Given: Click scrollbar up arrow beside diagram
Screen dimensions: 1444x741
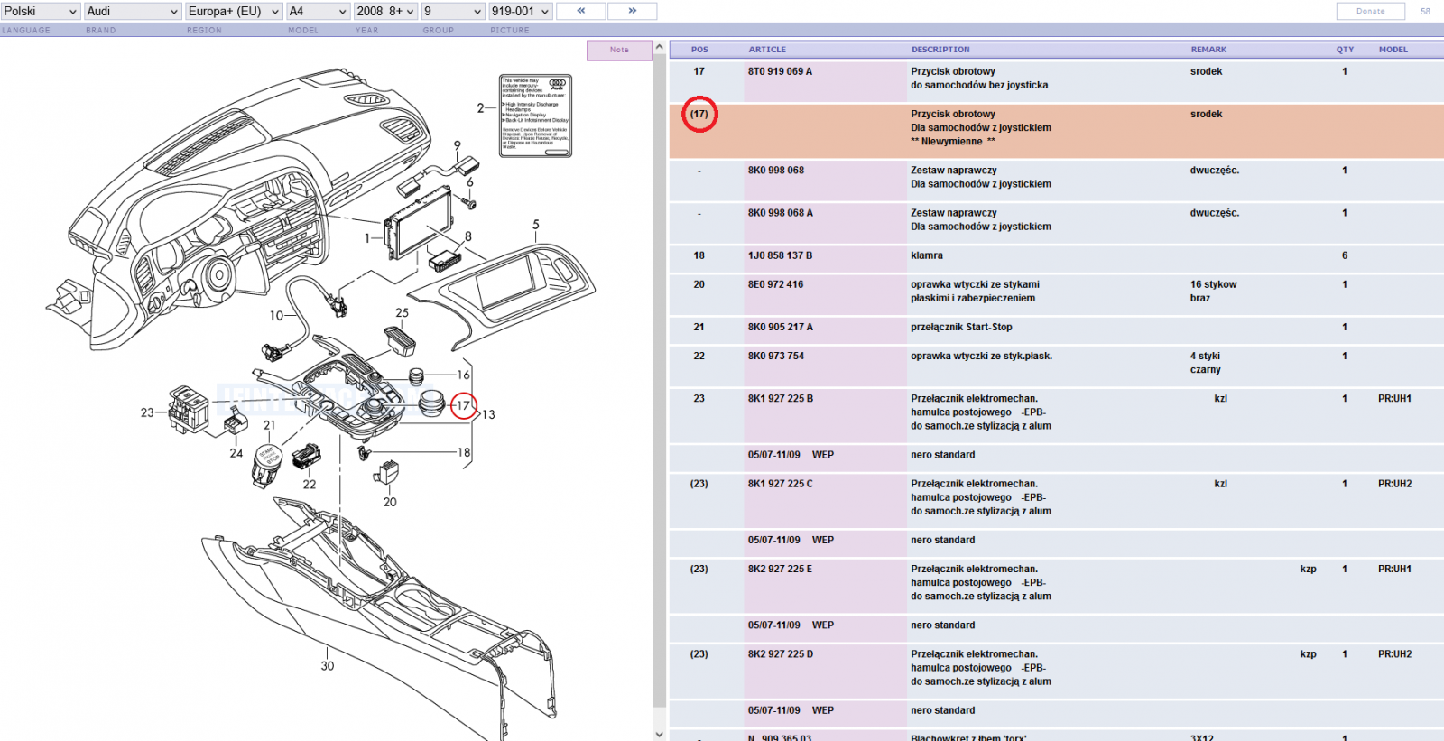Looking at the screenshot, I should [x=660, y=48].
